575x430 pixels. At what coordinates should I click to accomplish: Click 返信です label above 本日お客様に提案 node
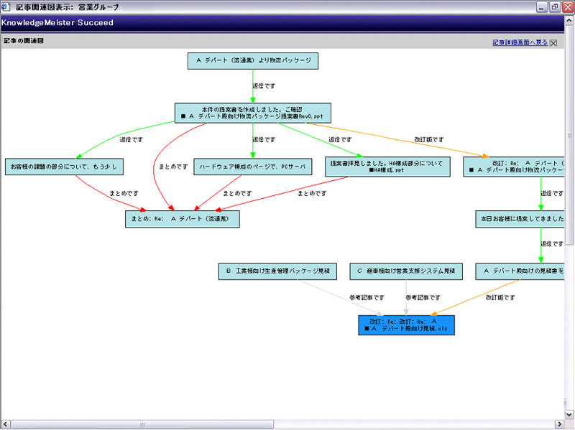click(x=552, y=193)
